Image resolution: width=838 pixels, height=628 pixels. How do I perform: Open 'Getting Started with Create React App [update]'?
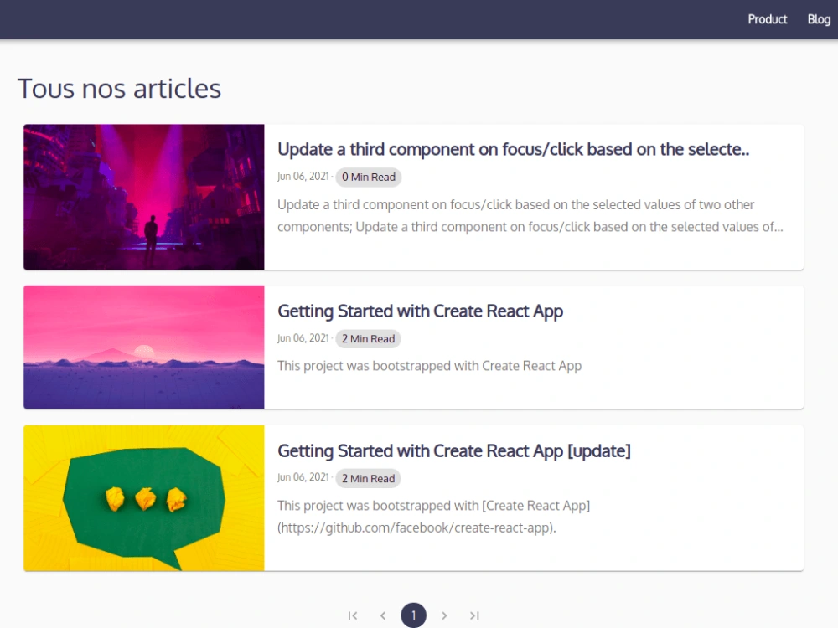click(453, 451)
